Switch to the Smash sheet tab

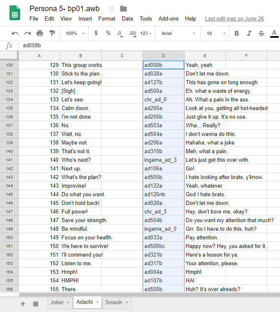click(x=116, y=303)
